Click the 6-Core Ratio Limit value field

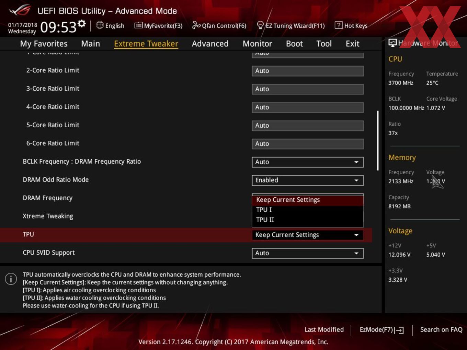point(308,144)
